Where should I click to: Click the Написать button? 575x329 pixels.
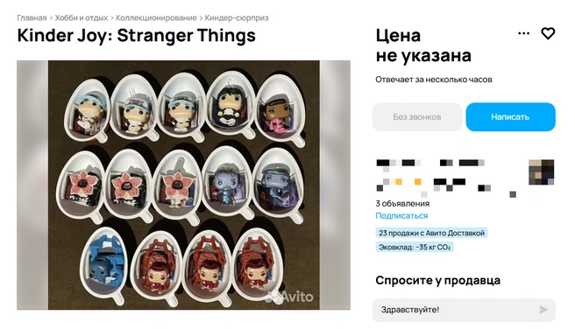[x=510, y=117]
